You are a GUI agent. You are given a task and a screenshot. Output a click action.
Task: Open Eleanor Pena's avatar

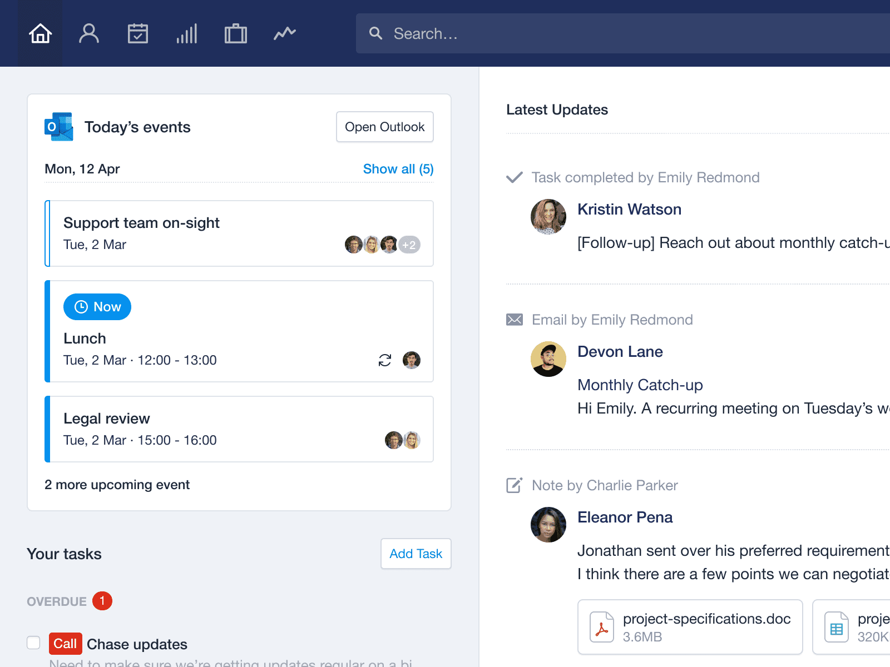pyautogui.click(x=548, y=525)
